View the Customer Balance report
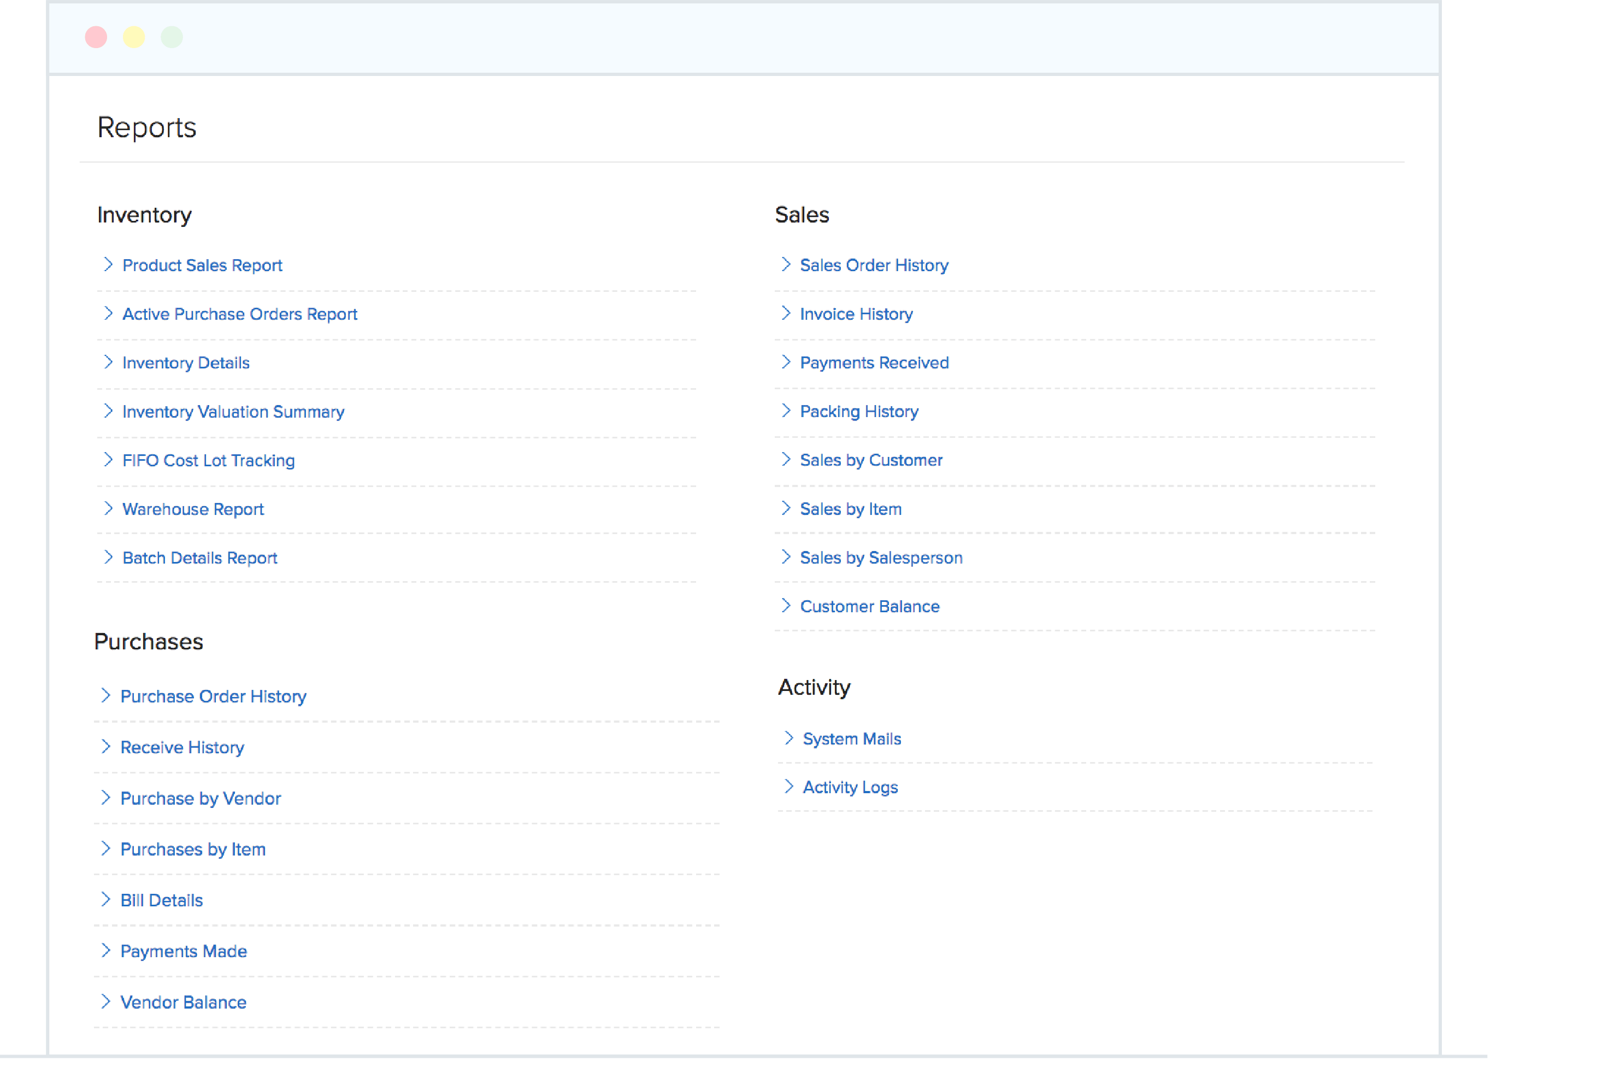Image resolution: width=1608 pixels, height=1078 pixels. tap(869, 606)
